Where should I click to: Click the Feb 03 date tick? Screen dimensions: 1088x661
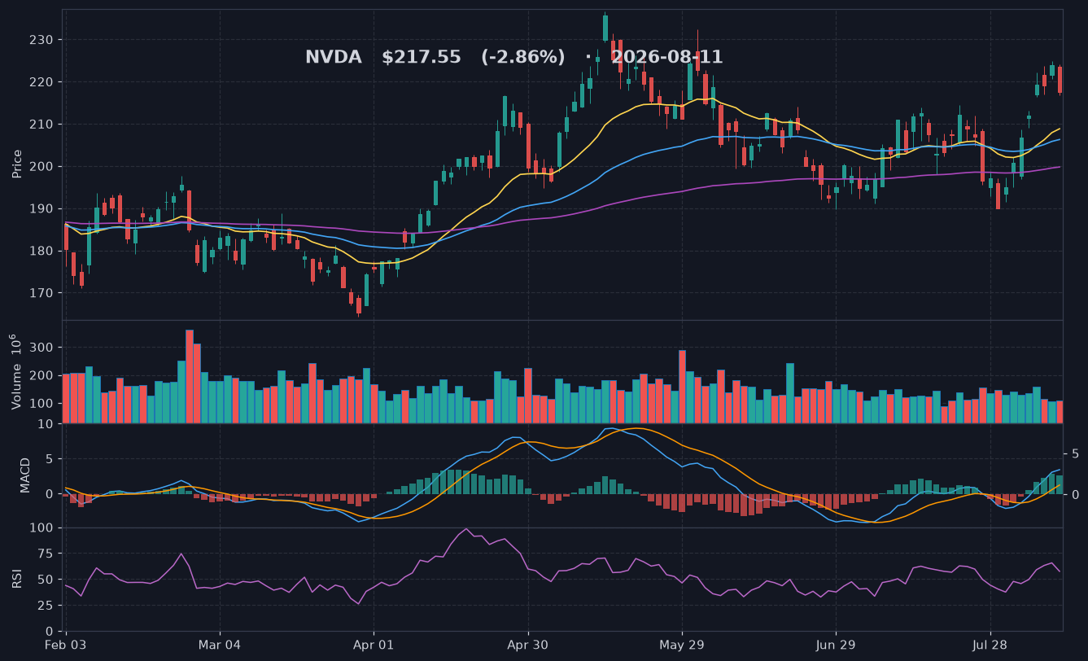pyautogui.click(x=66, y=646)
